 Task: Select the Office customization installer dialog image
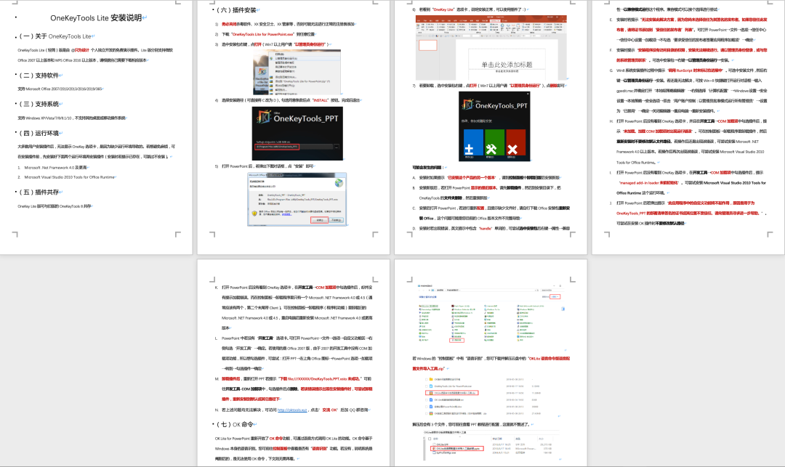tap(297, 199)
